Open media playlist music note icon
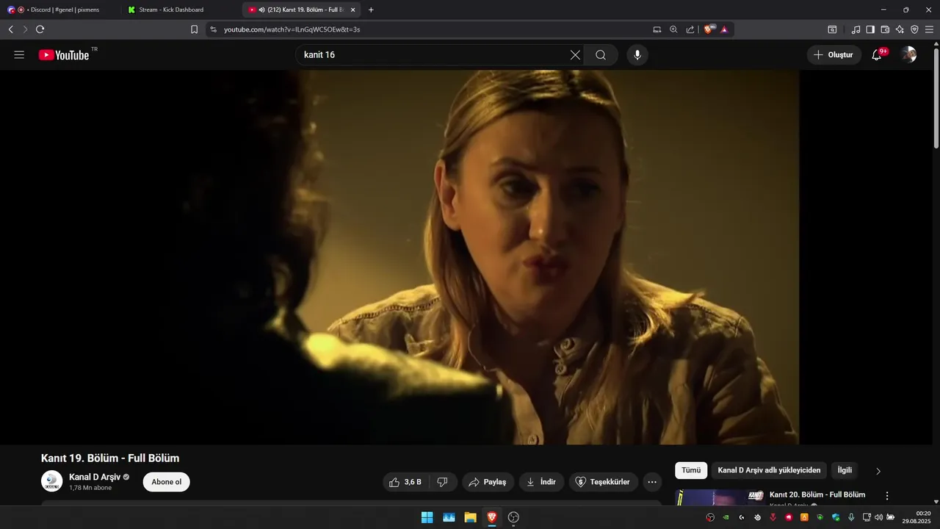 [856, 29]
